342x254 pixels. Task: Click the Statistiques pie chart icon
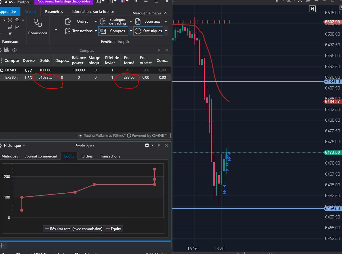(138, 31)
